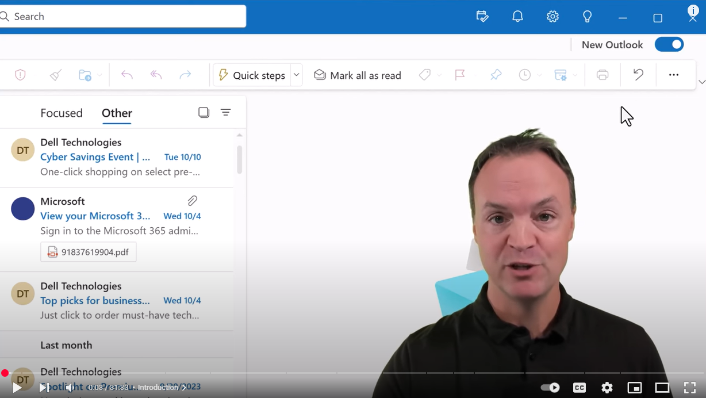The image size is (706, 398).
Task: Play the video
Action: [x=17, y=388]
